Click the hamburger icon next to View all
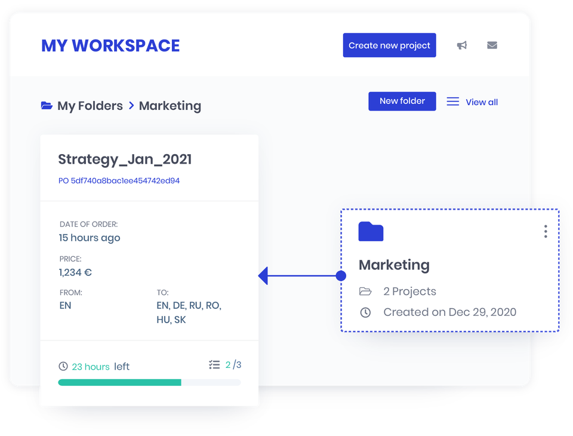Screen dimensions: 573x436 coord(452,102)
